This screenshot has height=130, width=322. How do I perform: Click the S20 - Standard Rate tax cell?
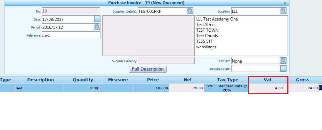[x=226, y=88]
